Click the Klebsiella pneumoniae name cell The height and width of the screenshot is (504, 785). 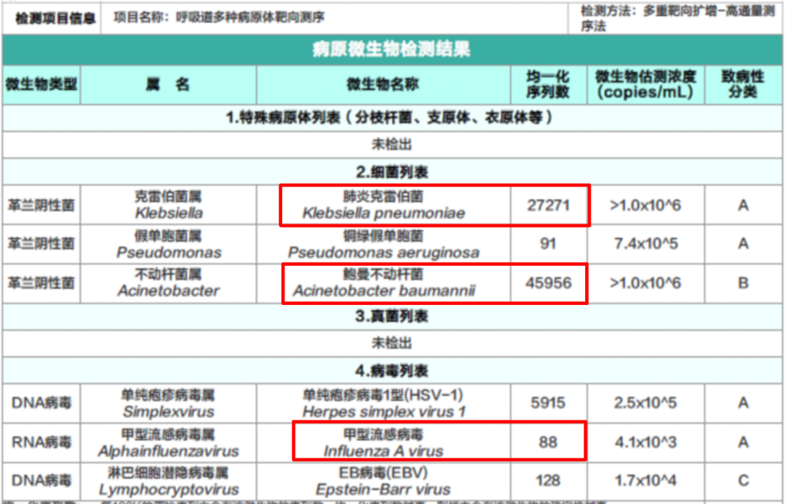(x=383, y=206)
